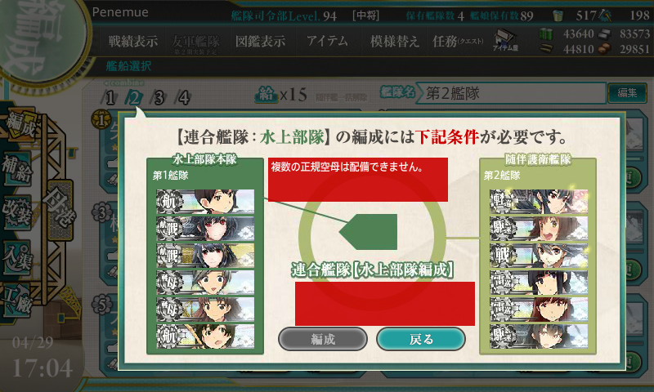Open the アイテム屋 item shop icon
Image resolution: width=654 pixels, height=392 pixels.
point(505,40)
